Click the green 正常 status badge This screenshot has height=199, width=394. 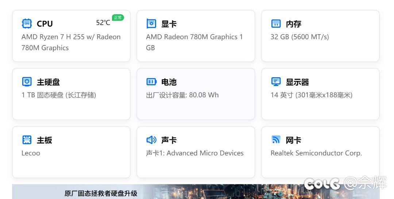(x=117, y=17)
